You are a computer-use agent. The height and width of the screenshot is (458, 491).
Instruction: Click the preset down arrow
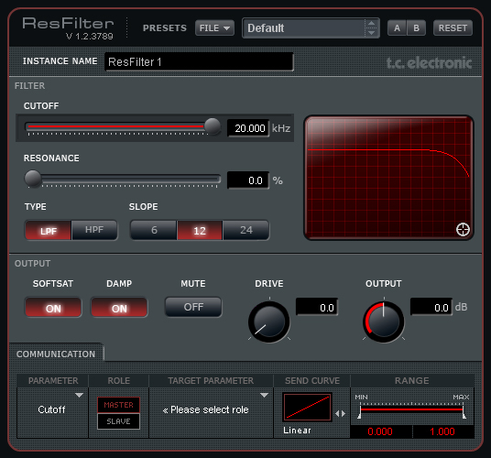[x=371, y=33]
